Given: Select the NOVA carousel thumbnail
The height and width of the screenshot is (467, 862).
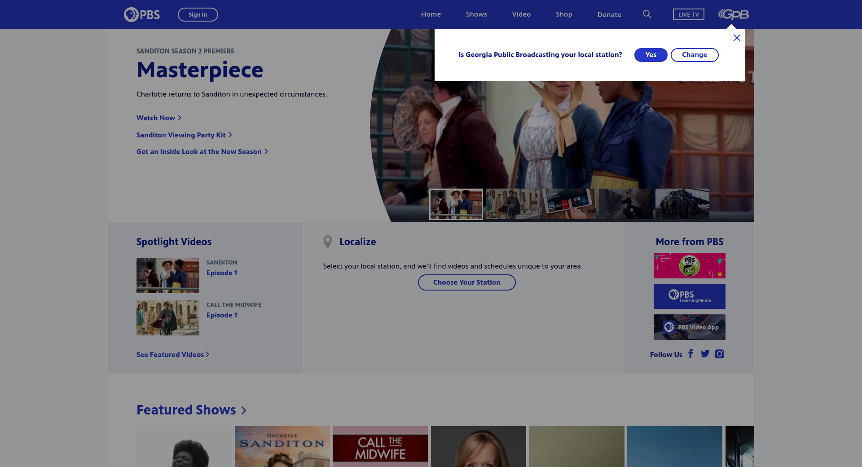Looking at the screenshot, I should (x=569, y=204).
